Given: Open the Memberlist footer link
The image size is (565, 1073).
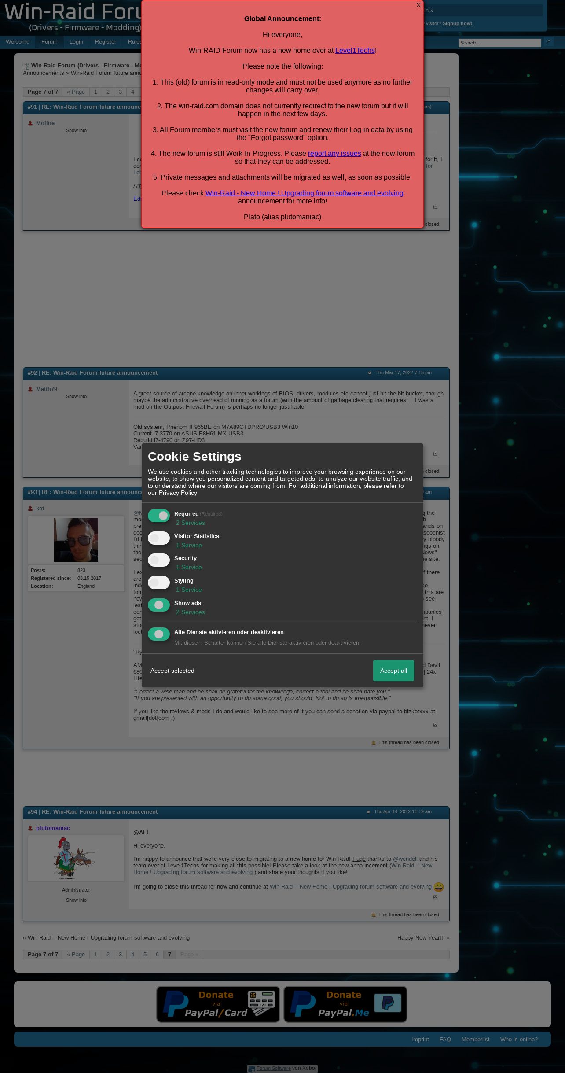Looking at the screenshot, I should 475,1039.
